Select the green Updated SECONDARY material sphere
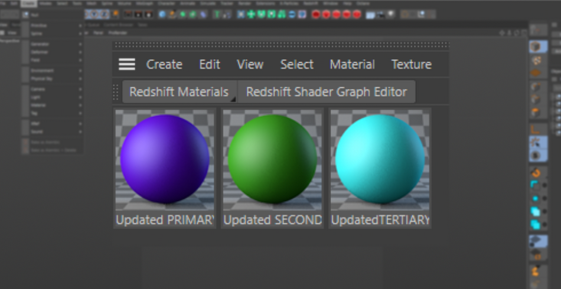Viewport: 561px width, 289px height. coord(272,159)
